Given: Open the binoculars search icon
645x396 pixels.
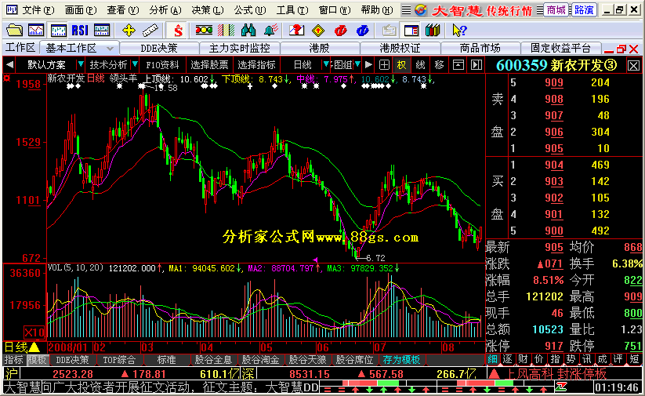Looking at the screenshot, I should tap(248, 30).
